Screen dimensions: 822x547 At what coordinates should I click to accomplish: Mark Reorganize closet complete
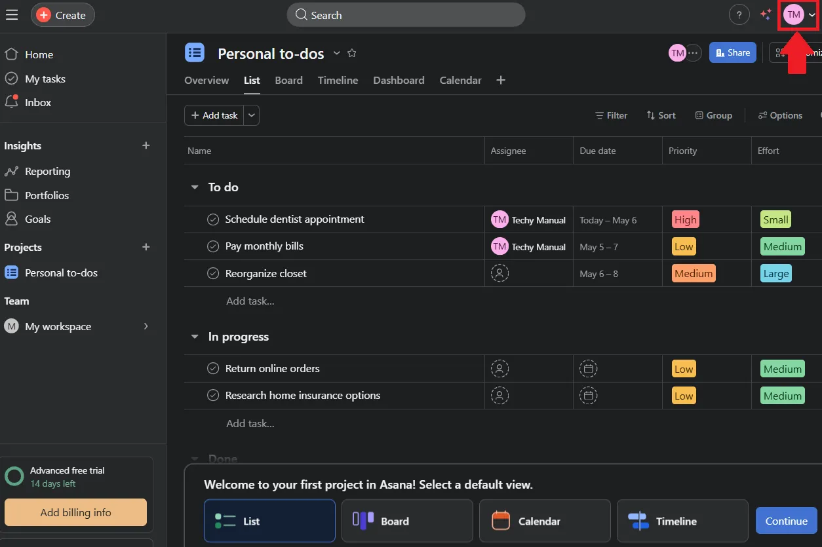click(x=213, y=273)
